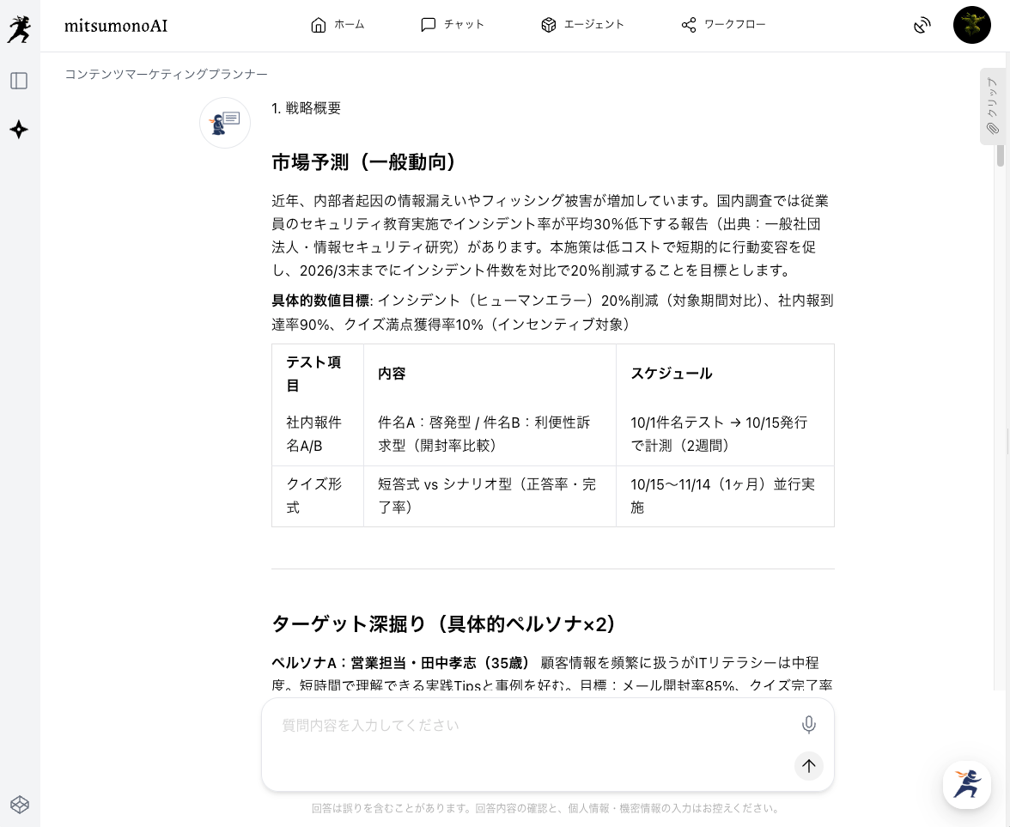The width and height of the screenshot is (1010, 827).
Task: Open the エージェント menu item
Action: tap(582, 25)
